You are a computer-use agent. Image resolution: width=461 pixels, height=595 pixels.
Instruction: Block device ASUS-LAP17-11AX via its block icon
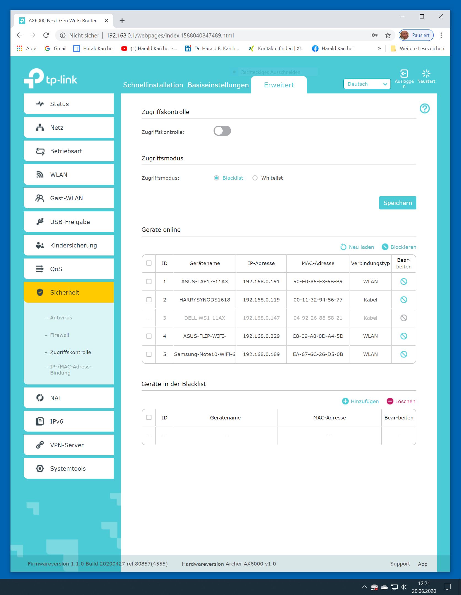[x=404, y=281]
